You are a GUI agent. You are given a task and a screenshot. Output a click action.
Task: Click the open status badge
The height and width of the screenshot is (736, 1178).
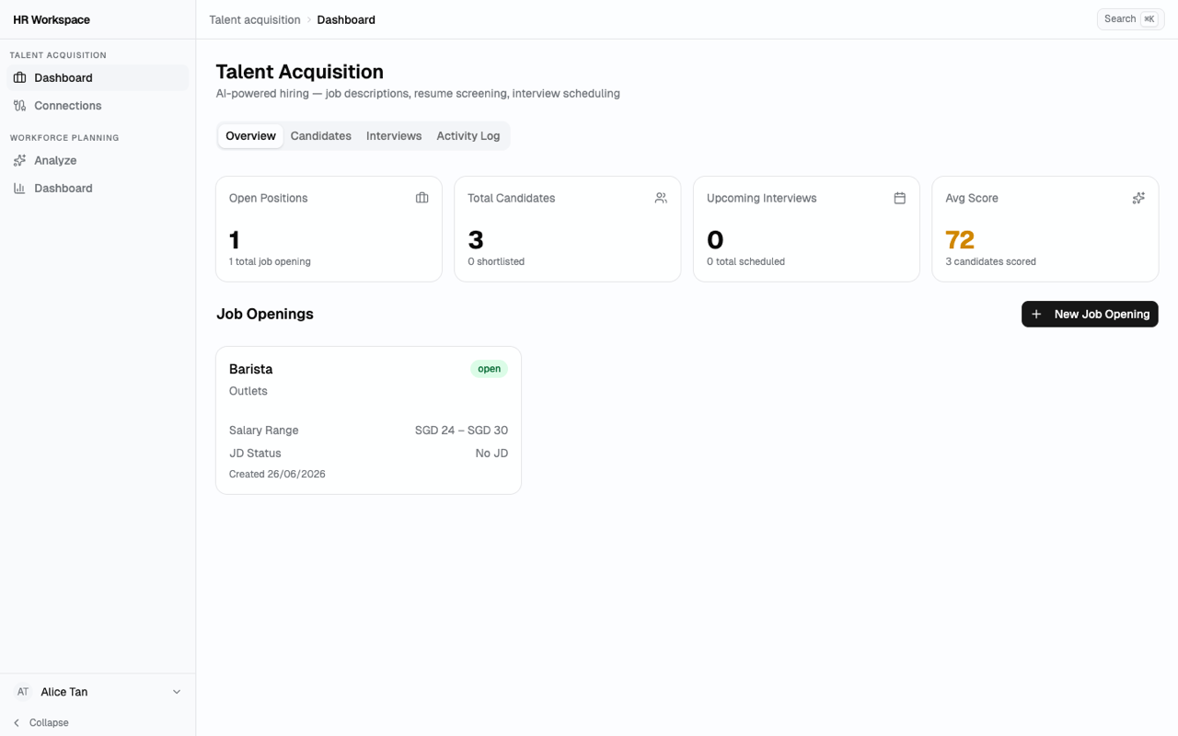point(489,369)
